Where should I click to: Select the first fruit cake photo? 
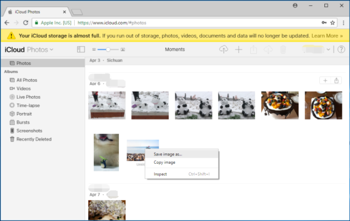tap(280, 105)
